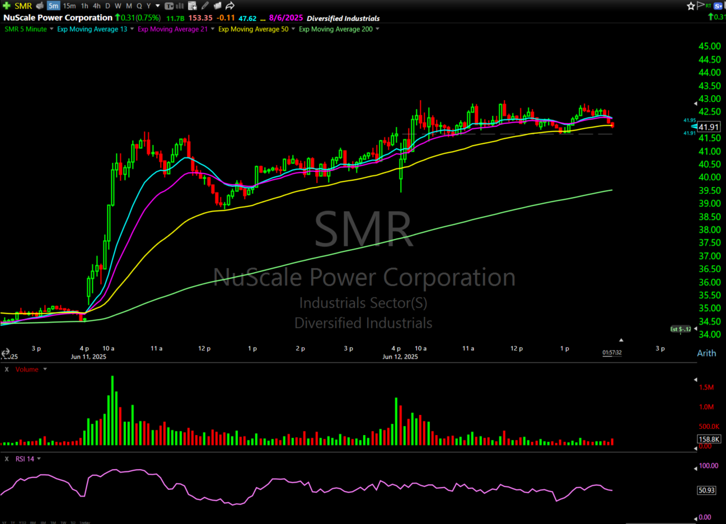Switch to the 15m timeframe

[x=69, y=6]
